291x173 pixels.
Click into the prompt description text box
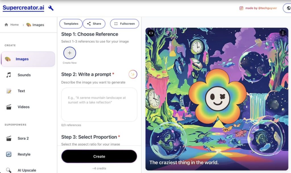pyautogui.click(x=99, y=105)
